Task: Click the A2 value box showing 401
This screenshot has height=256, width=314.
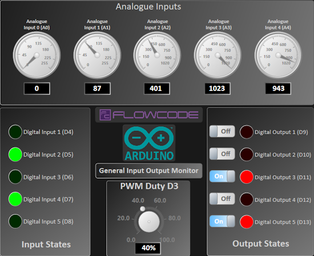Action: coord(157,88)
